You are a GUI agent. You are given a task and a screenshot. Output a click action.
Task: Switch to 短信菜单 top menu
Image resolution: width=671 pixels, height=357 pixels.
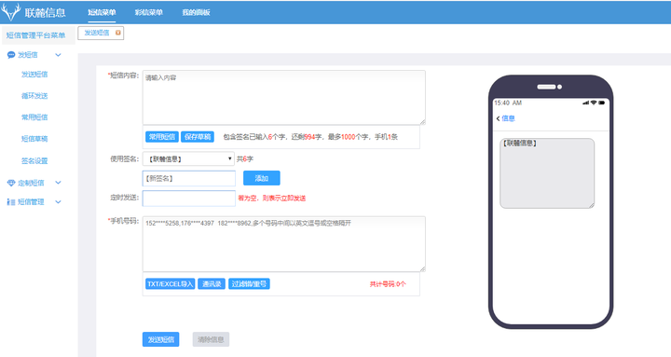[102, 12]
